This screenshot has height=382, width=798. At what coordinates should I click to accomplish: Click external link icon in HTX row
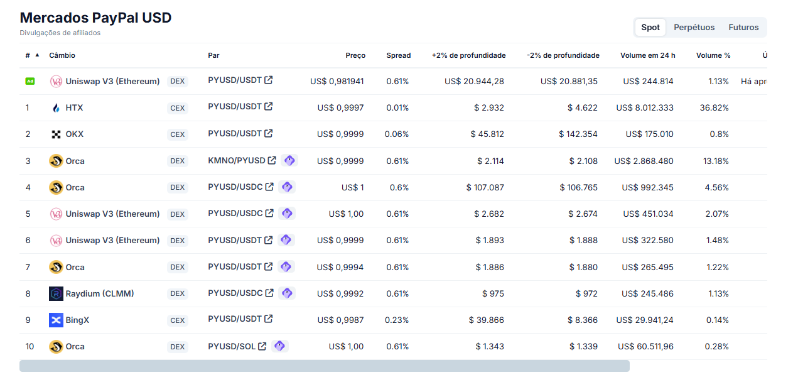(x=269, y=107)
